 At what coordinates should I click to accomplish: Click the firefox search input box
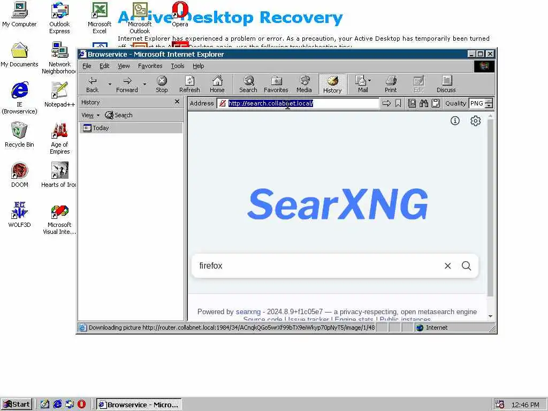[318, 266]
